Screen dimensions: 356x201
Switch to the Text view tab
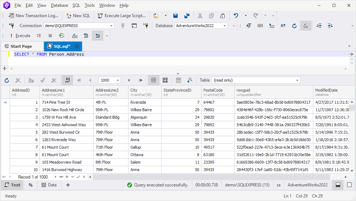pos(13,185)
